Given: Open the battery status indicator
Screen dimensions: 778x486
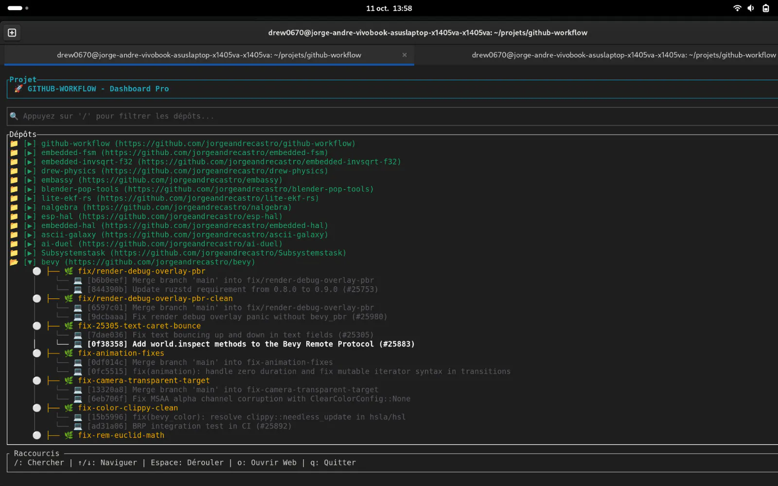Looking at the screenshot, I should [x=766, y=8].
